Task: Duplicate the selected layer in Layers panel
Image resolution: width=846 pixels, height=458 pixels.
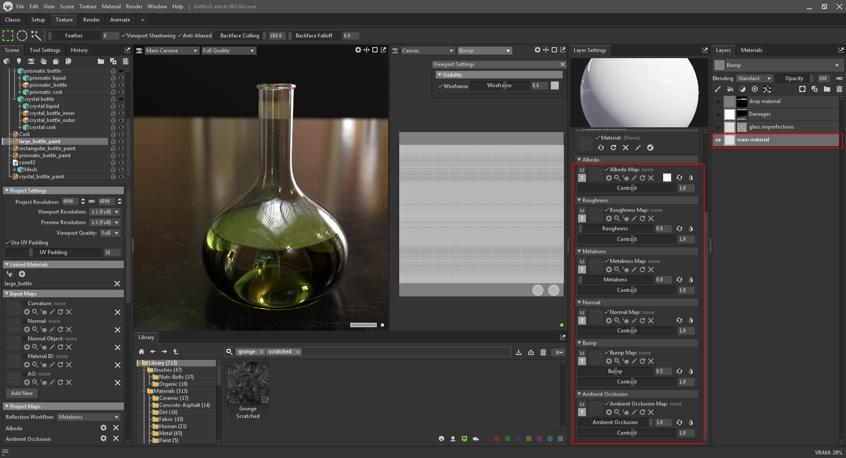Action: click(815, 89)
